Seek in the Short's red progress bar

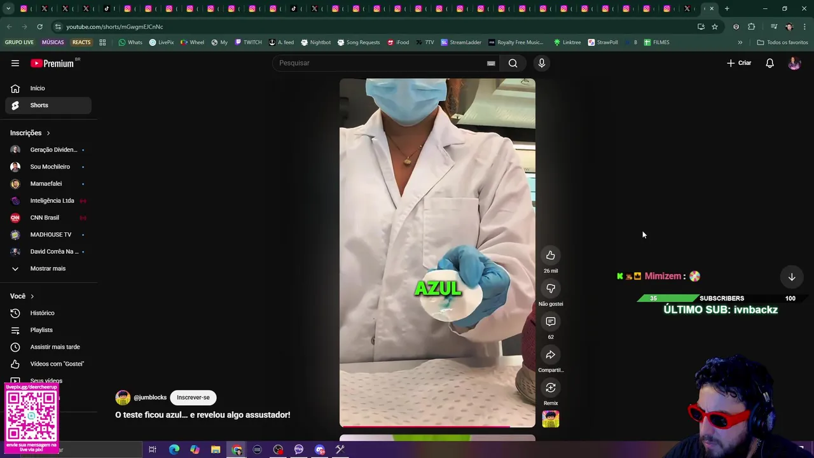coord(438,426)
